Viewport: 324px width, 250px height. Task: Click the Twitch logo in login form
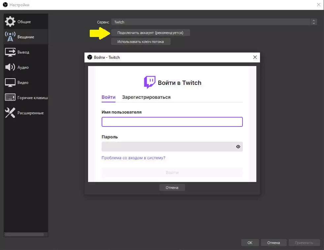pyautogui.click(x=149, y=82)
